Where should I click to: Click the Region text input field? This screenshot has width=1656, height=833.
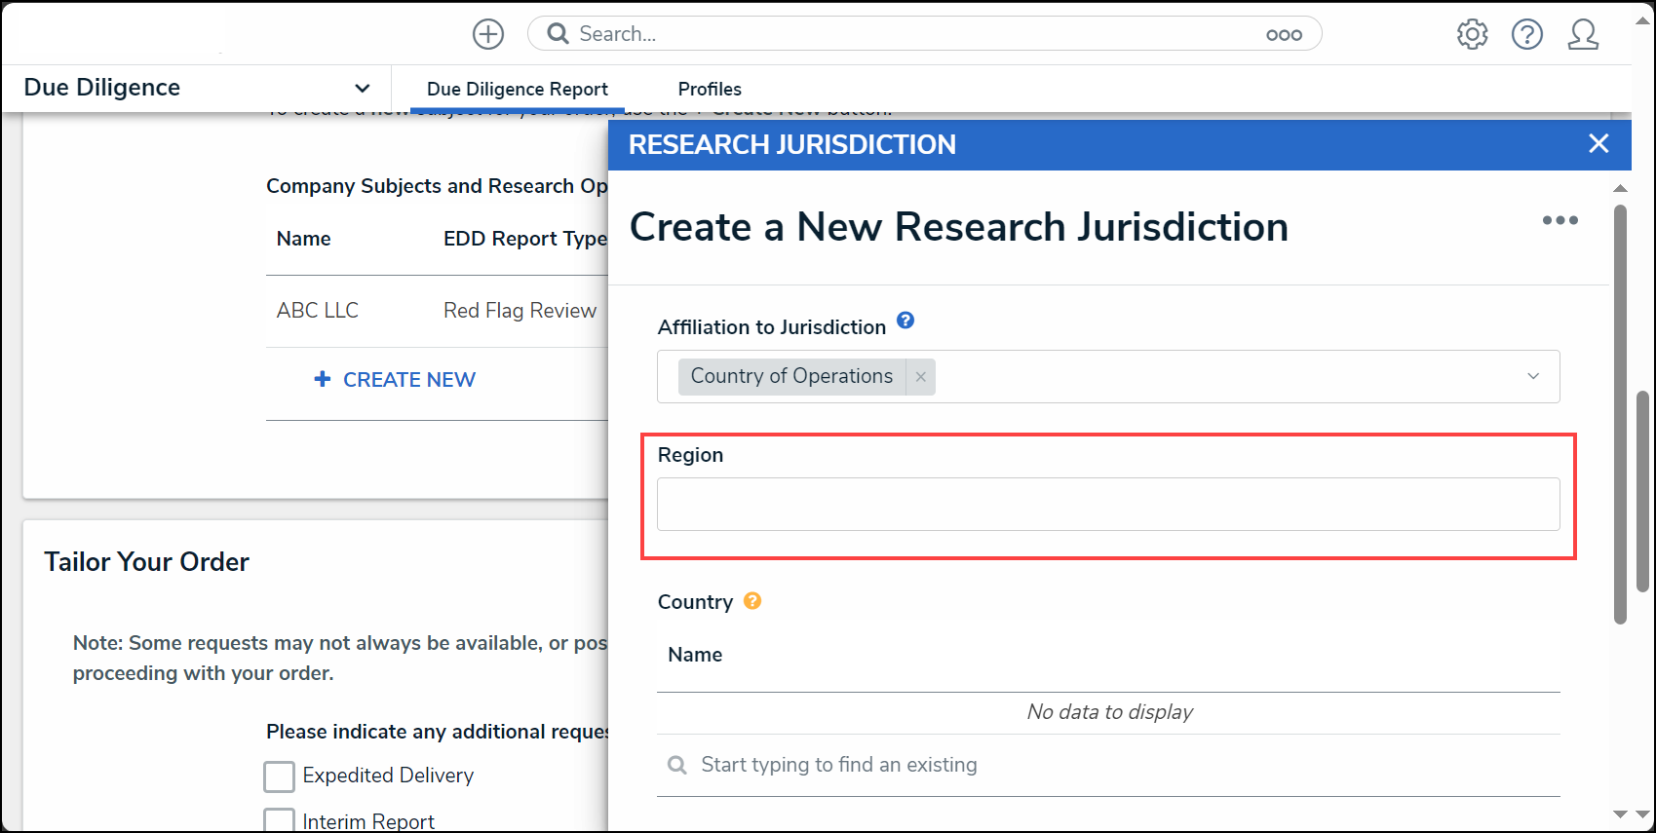[x=1108, y=504]
